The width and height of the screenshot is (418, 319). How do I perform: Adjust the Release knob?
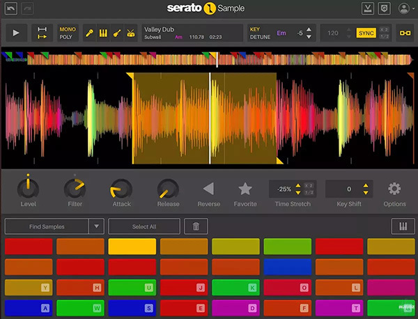coord(168,189)
